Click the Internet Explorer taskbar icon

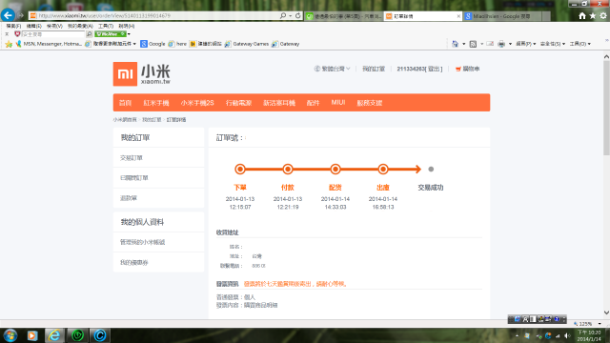(x=54, y=335)
